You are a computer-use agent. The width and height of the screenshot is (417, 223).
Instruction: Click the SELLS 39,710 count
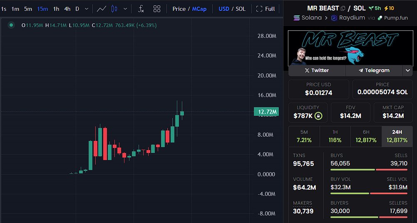[x=399, y=163]
